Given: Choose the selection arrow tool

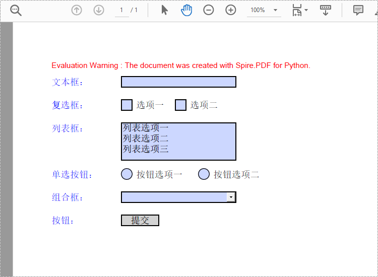Looking at the screenshot, I should pos(164,10).
